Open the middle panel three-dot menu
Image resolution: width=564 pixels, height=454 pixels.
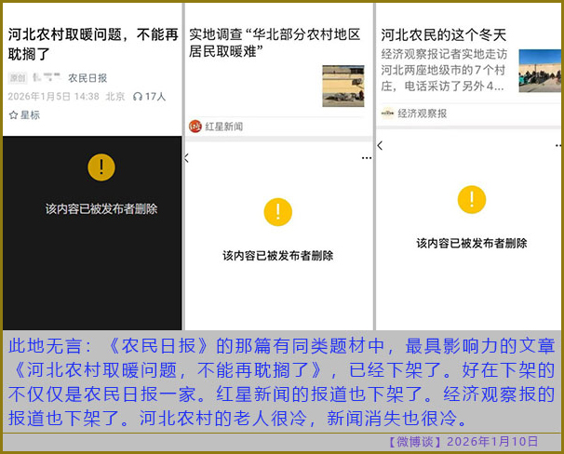[366, 158]
